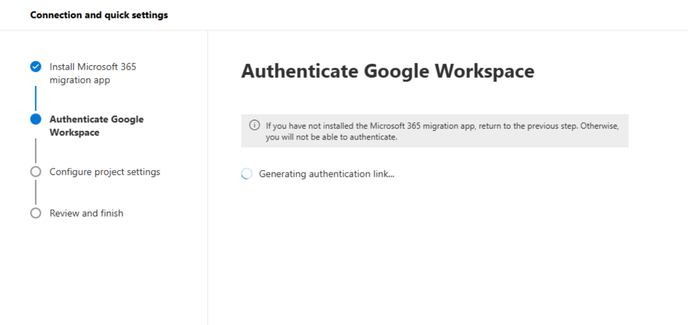
Task: Click the notice text about installing the migration app
Action: pyautogui.click(x=442, y=131)
